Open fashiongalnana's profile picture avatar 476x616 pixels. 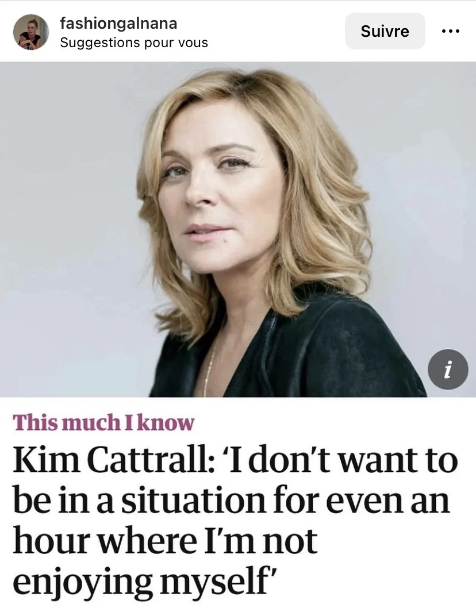coord(31,32)
